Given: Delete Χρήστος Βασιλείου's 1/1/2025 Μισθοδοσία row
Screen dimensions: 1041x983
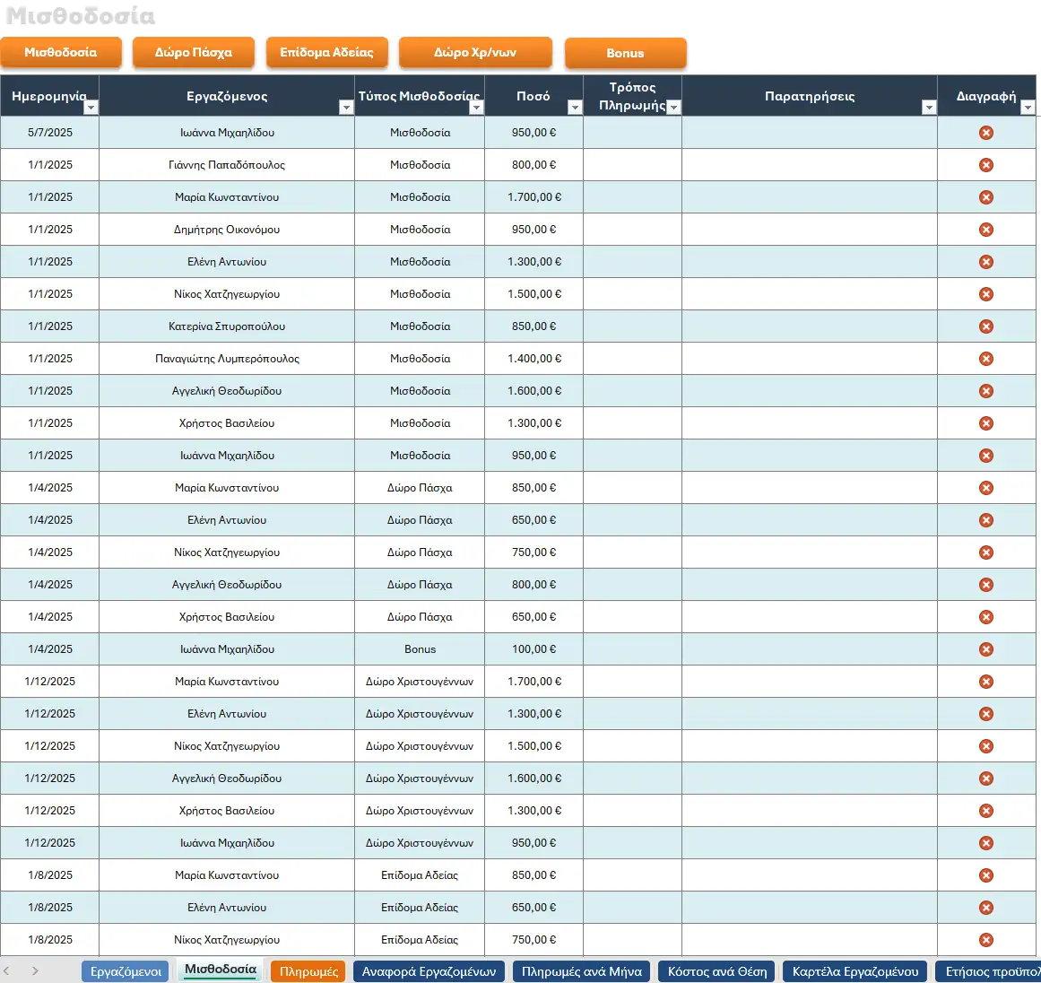Looking at the screenshot, I should (986, 423).
